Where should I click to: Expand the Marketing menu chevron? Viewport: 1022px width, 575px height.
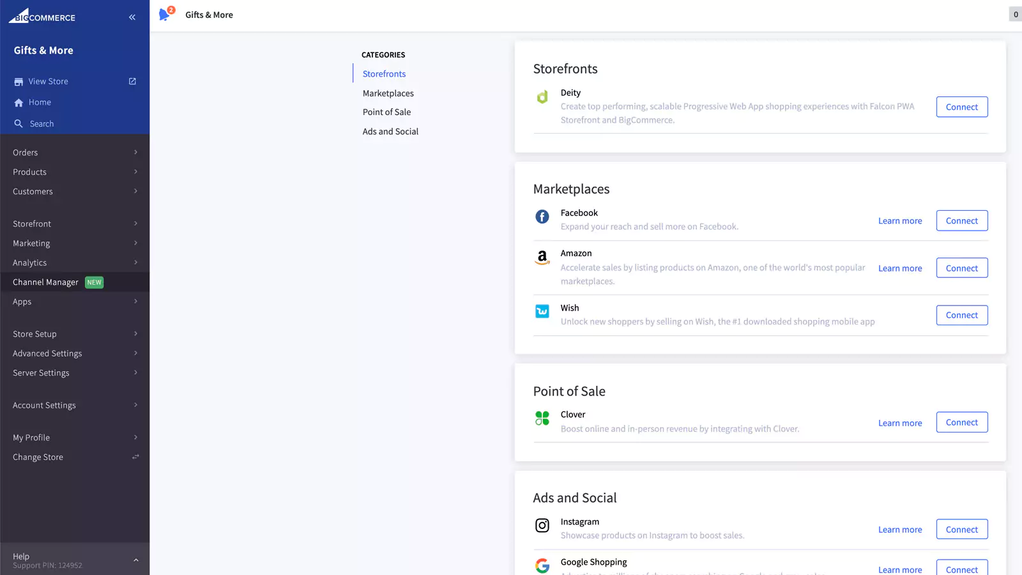click(135, 243)
